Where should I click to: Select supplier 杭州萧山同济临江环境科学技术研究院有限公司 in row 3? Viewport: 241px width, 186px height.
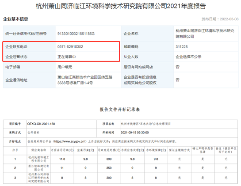(39, 178)
